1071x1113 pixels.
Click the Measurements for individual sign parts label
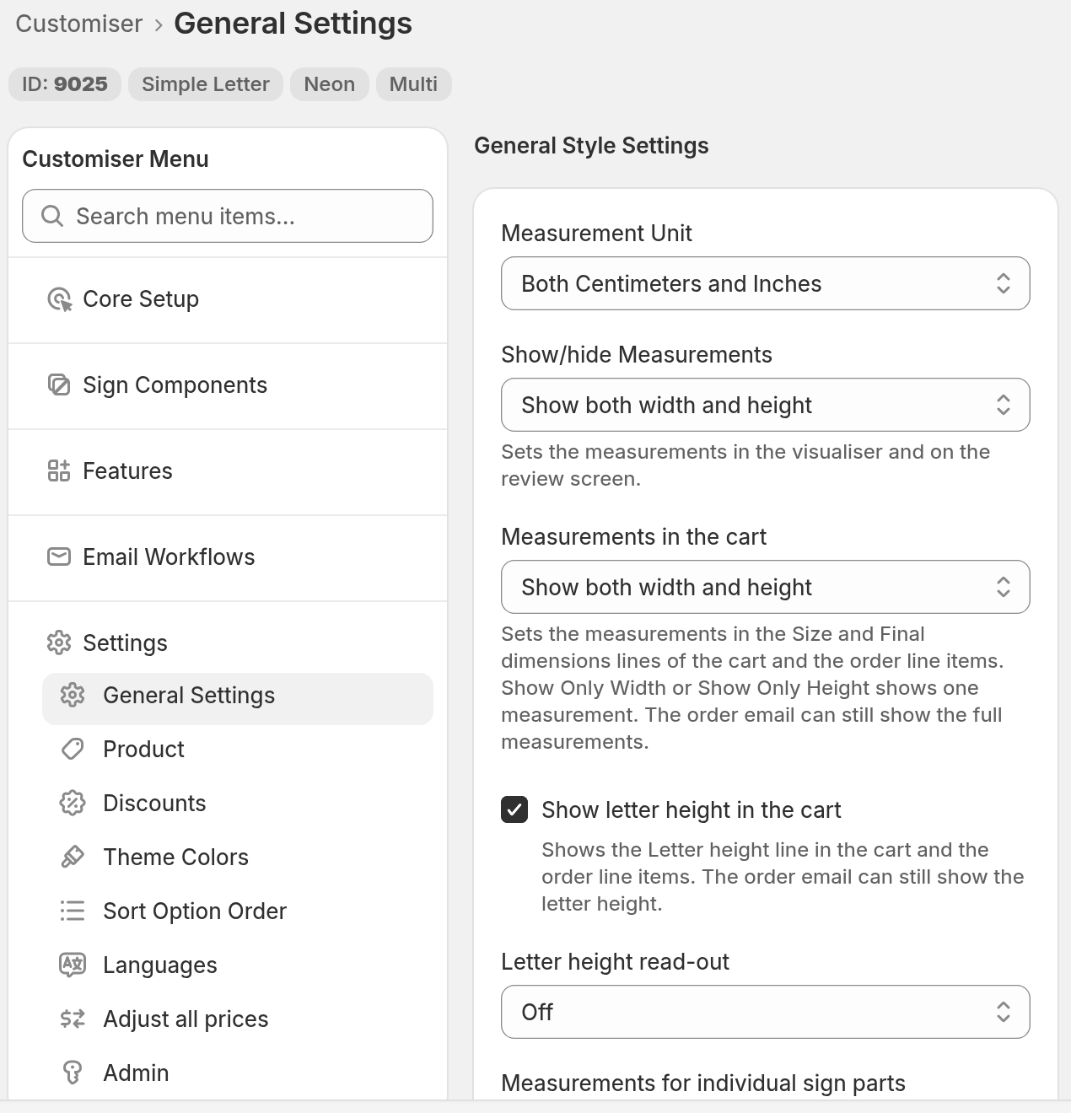[x=703, y=1083]
